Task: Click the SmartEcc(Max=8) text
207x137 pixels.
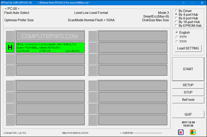Action: 156,17
